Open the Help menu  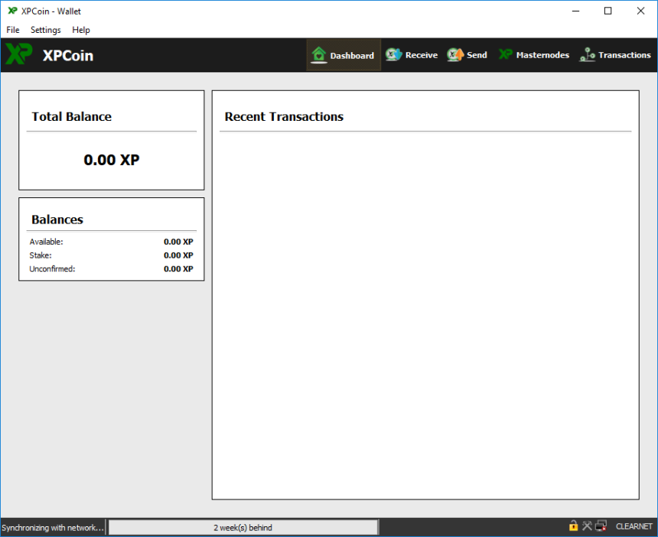click(x=80, y=30)
